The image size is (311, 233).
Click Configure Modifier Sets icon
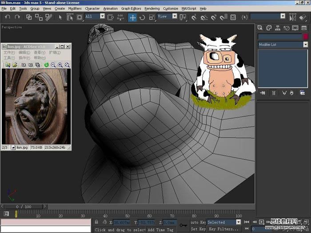[x=302, y=93]
